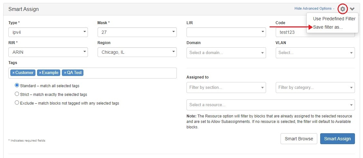Select Exclude match blocks option
The height and width of the screenshot is (158, 363).
(x=17, y=103)
